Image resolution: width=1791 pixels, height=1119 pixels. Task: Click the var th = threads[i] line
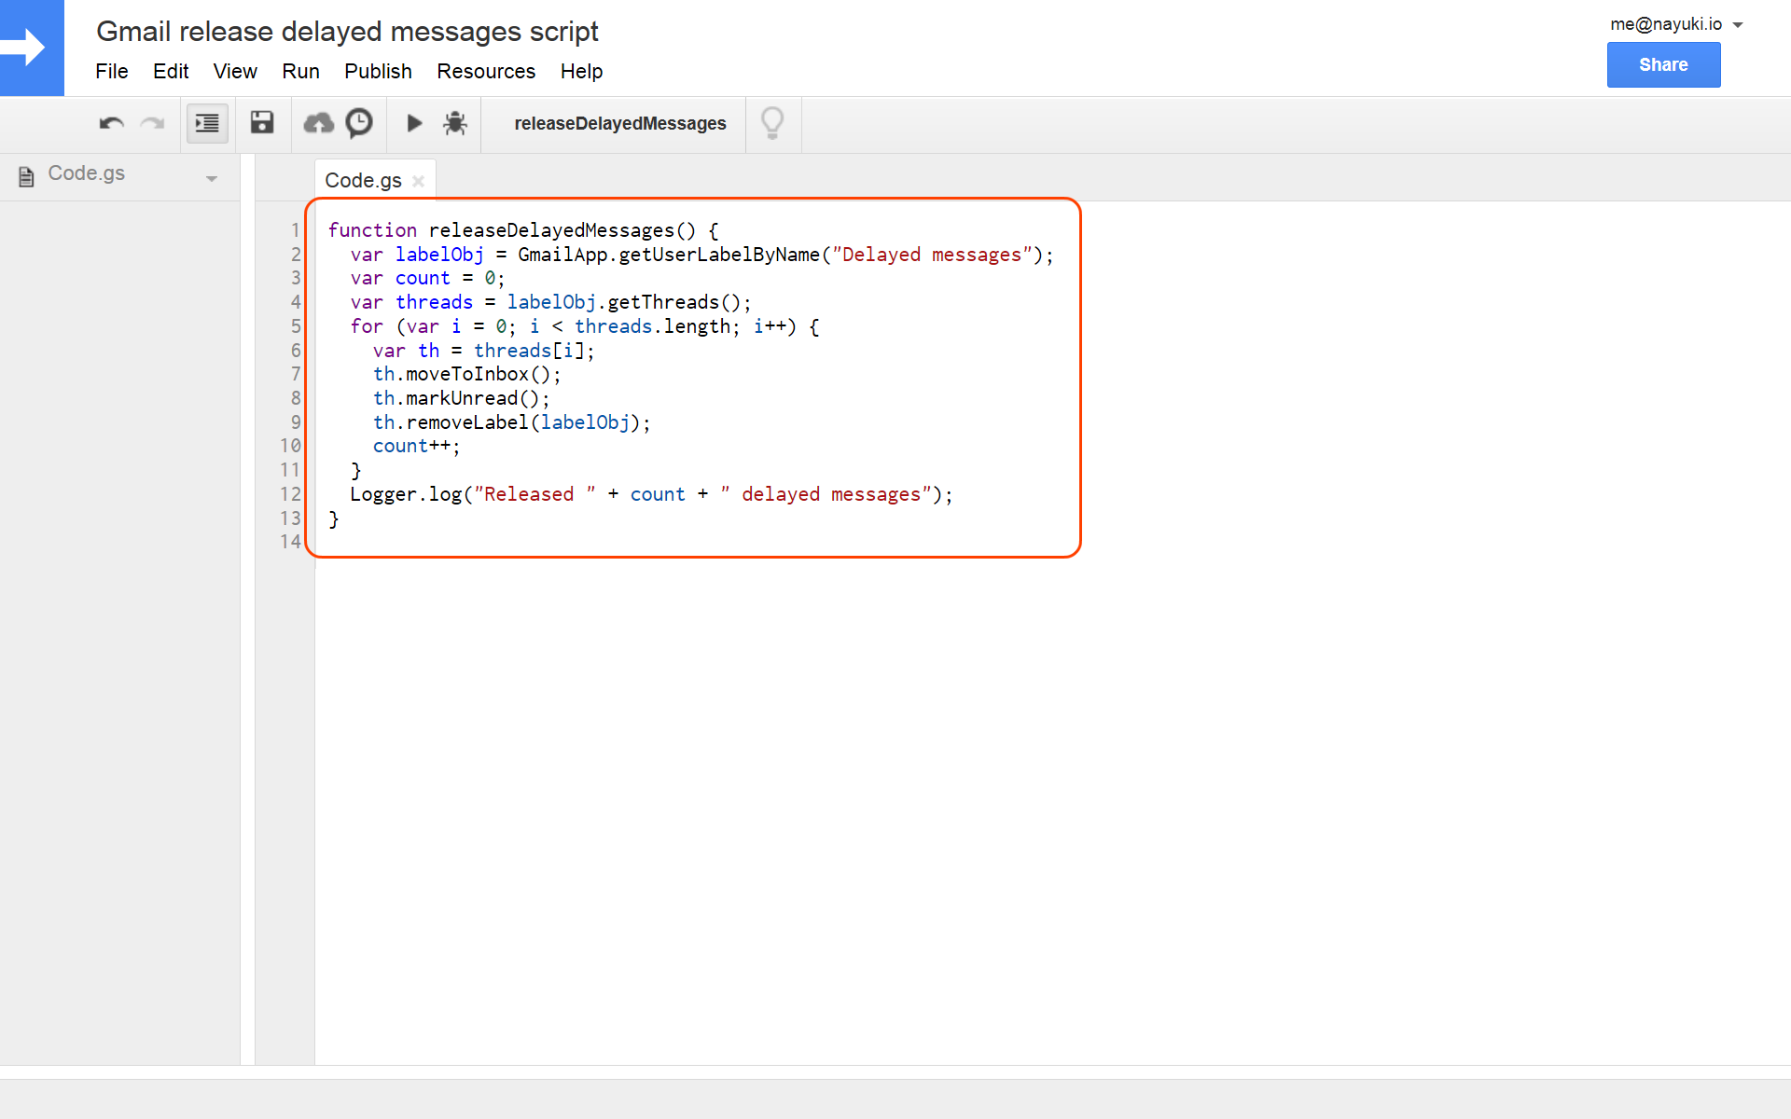484,351
